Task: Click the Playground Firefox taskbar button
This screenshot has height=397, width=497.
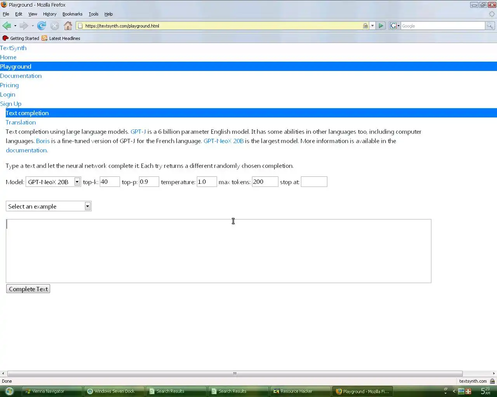Action: [x=363, y=391]
